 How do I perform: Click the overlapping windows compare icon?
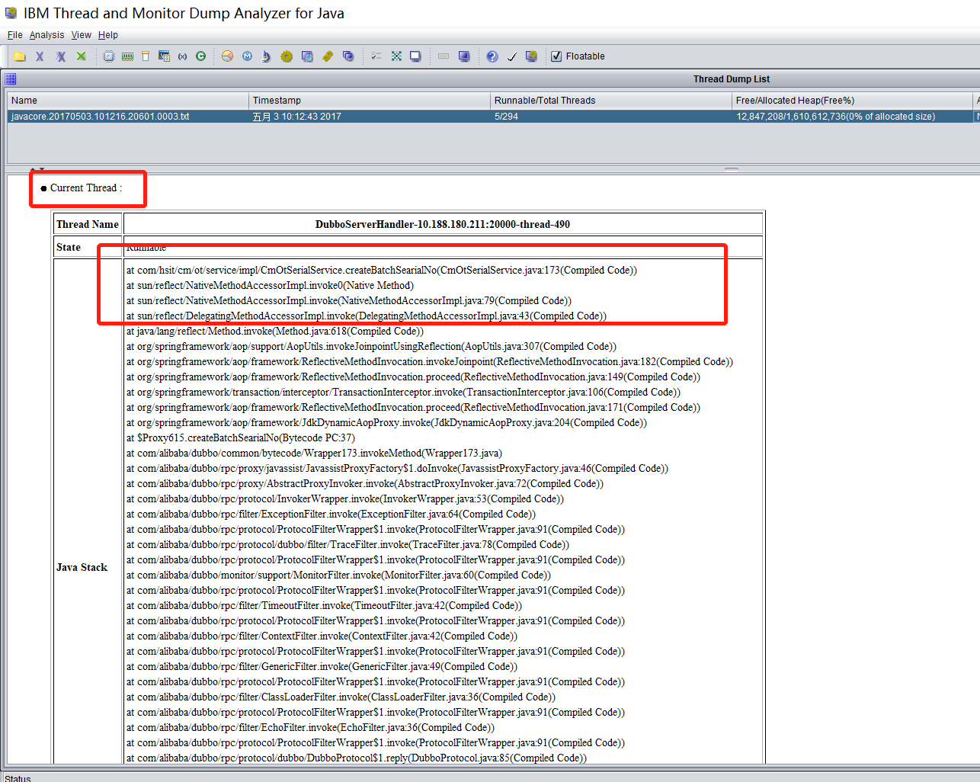click(348, 56)
